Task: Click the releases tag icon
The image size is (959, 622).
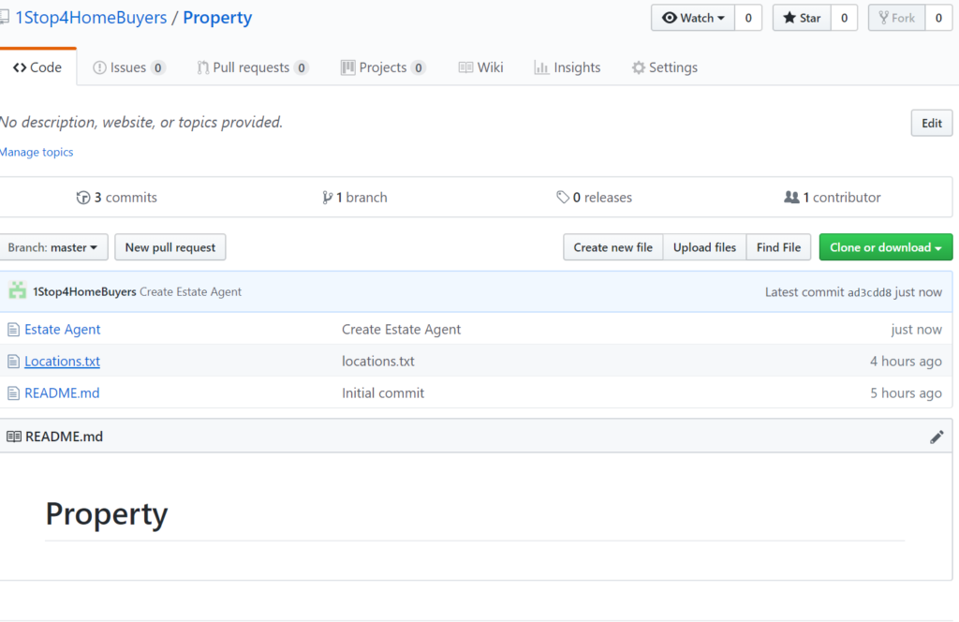Action: [563, 197]
